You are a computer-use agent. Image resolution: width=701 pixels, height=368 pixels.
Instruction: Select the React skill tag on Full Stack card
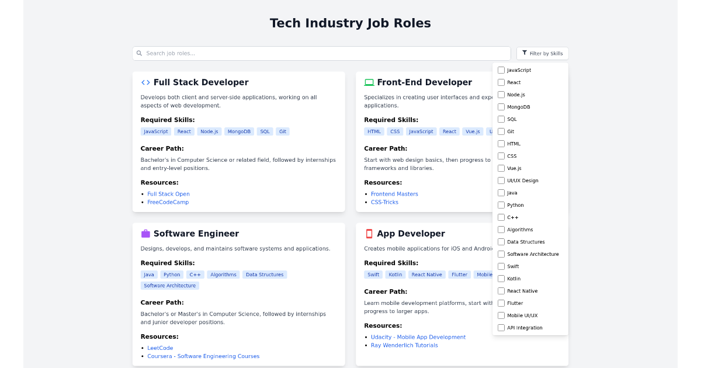coord(184,131)
